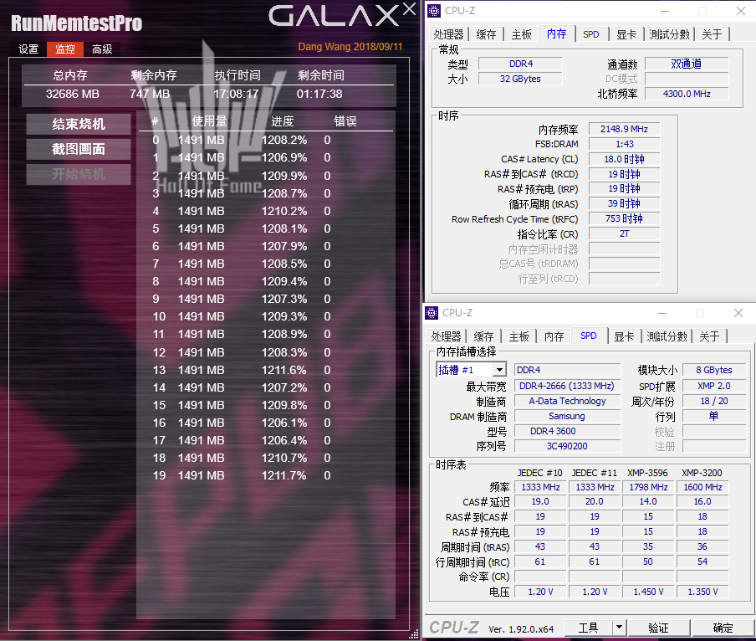Click the 开始烧机 start button
The image size is (756, 641).
coord(79,174)
